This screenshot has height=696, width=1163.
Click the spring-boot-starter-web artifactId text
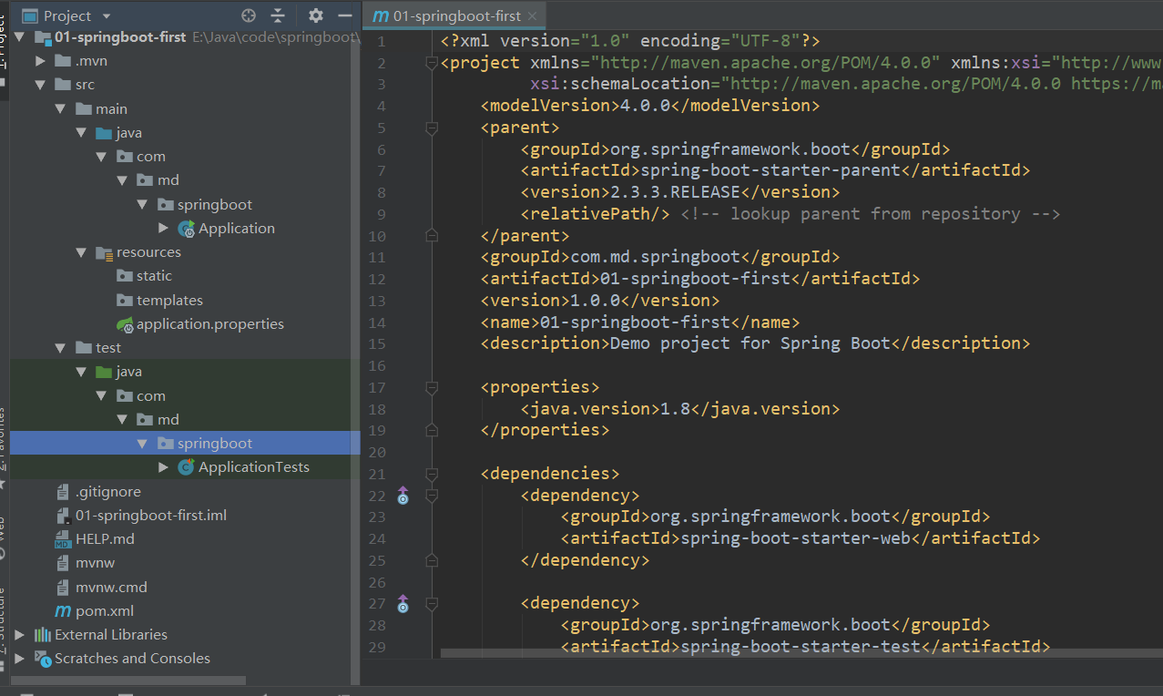point(796,538)
